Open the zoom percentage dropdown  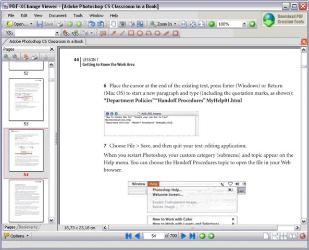click(x=244, y=24)
